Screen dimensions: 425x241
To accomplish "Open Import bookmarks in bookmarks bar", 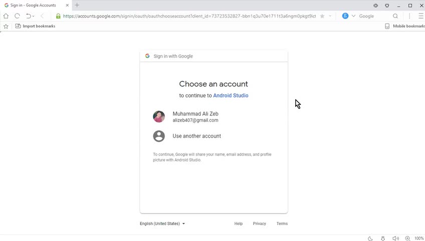I will coord(39,26).
